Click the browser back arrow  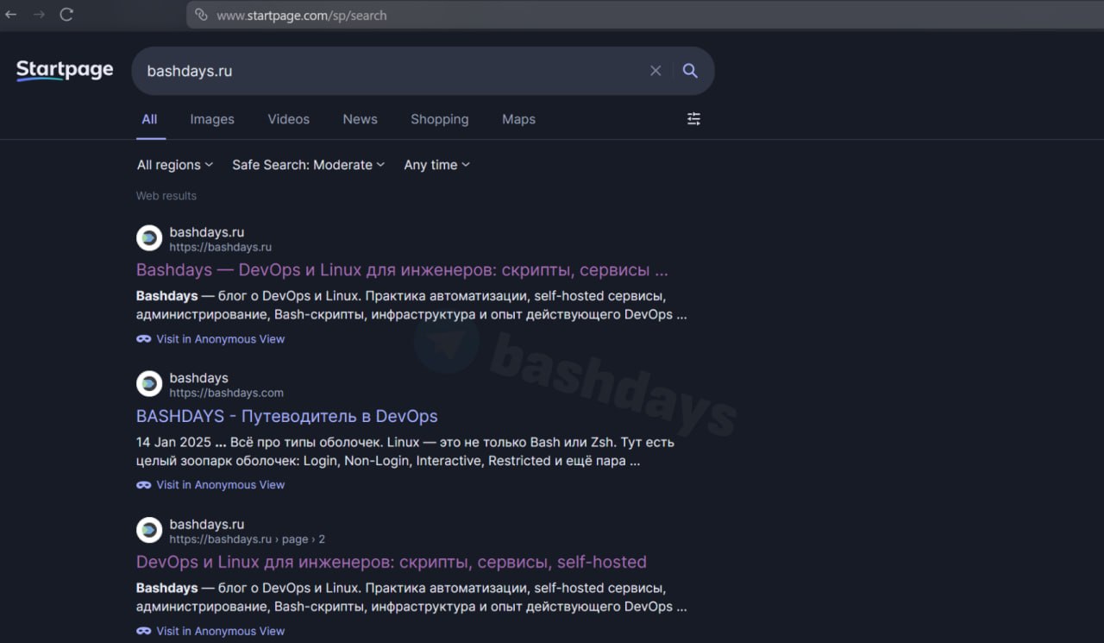[x=11, y=15]
